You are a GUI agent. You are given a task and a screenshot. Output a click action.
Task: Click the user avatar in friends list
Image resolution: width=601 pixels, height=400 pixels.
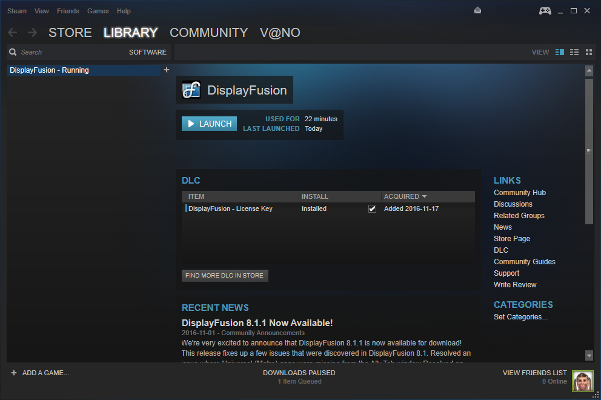tap(583, 381)
